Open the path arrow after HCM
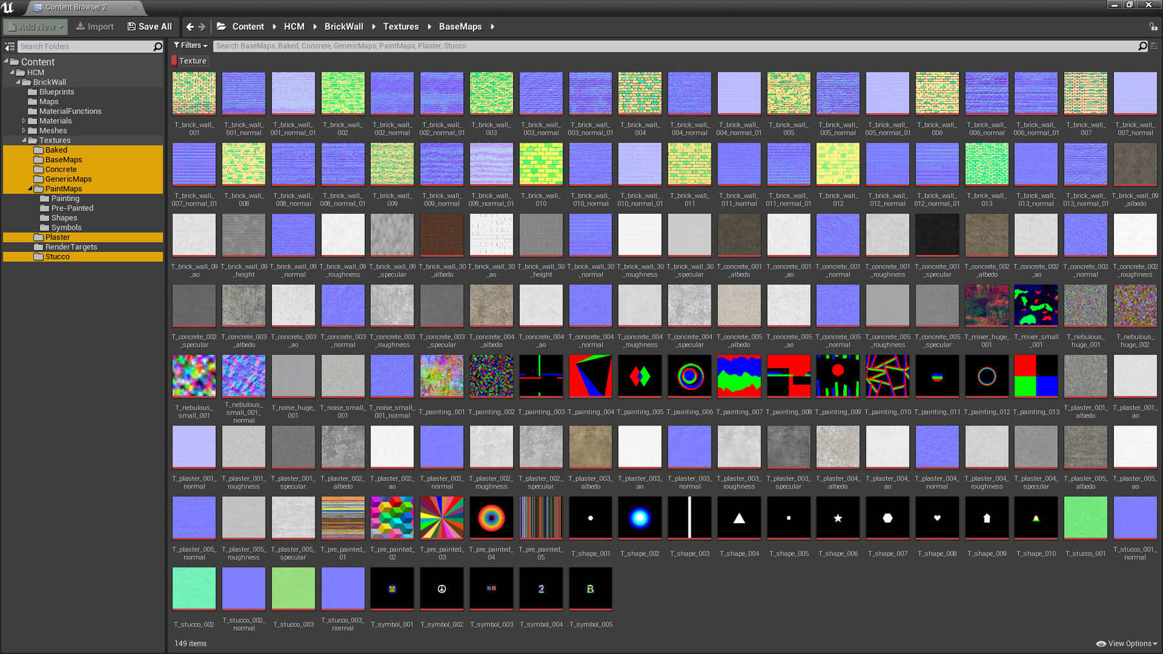Viewport: 1163px width, 654px height. [315, 26]
